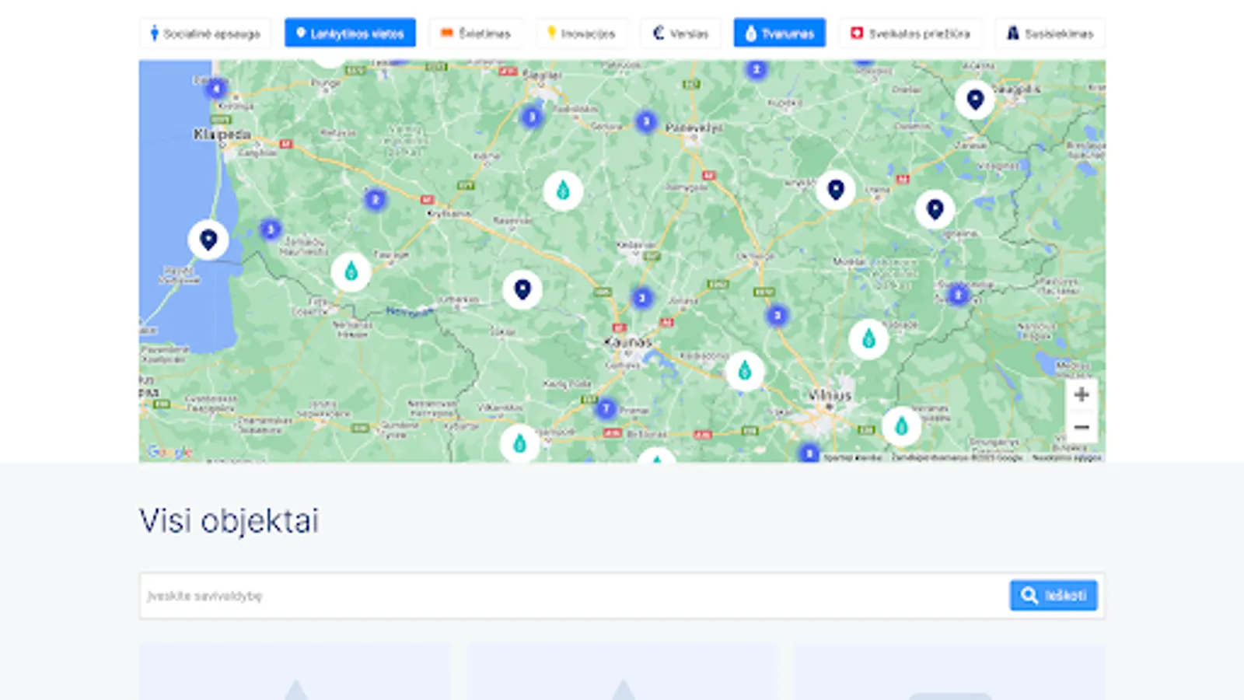Open the Google logo link on the map

pos(169,452)
